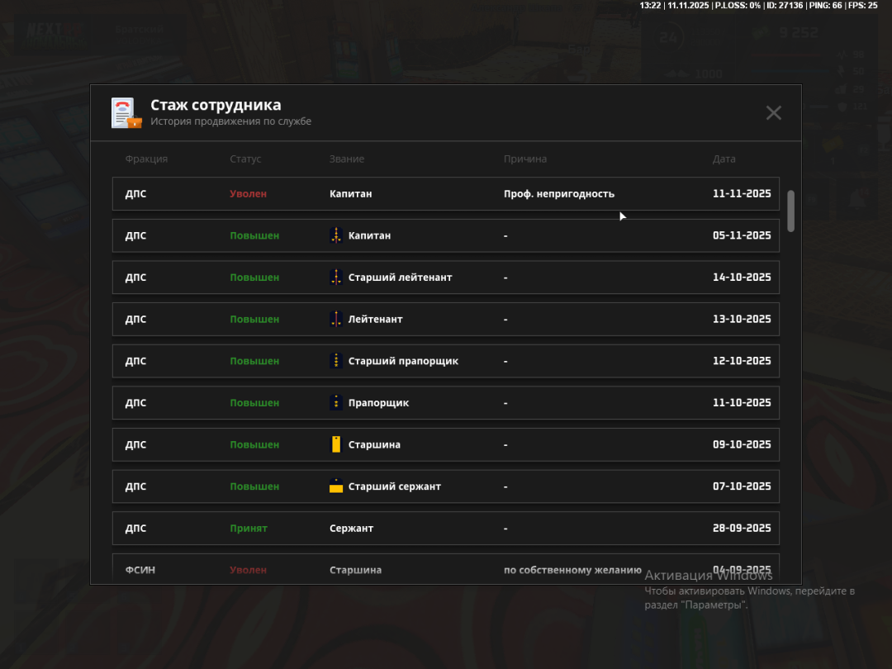The height and width of the screenshot is (669, 892).
Task: Select the Принят Сержант row
Action: [445, 529]
